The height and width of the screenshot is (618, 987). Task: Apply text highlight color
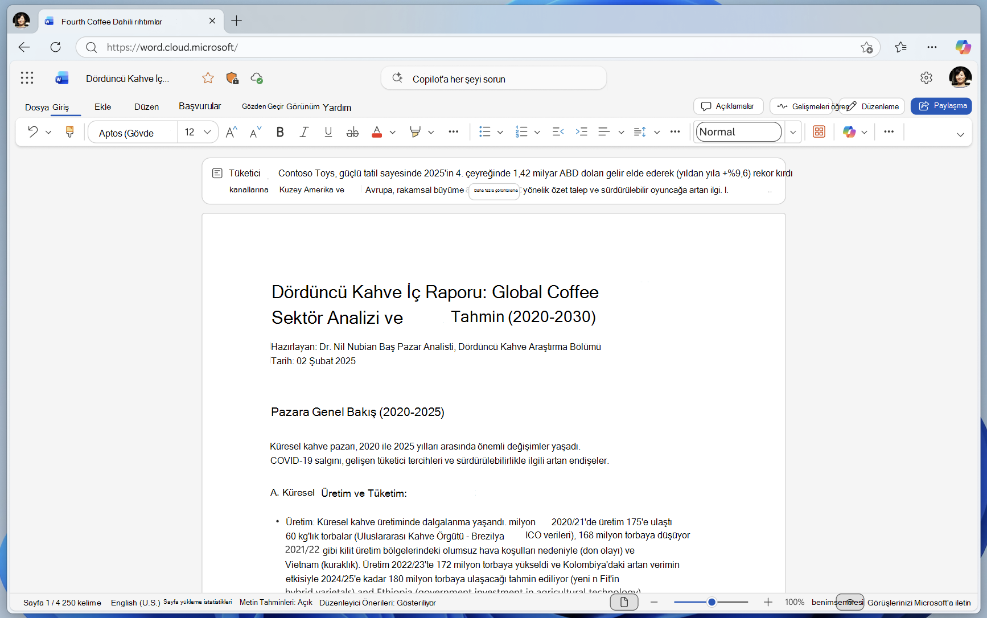point(415,132)
